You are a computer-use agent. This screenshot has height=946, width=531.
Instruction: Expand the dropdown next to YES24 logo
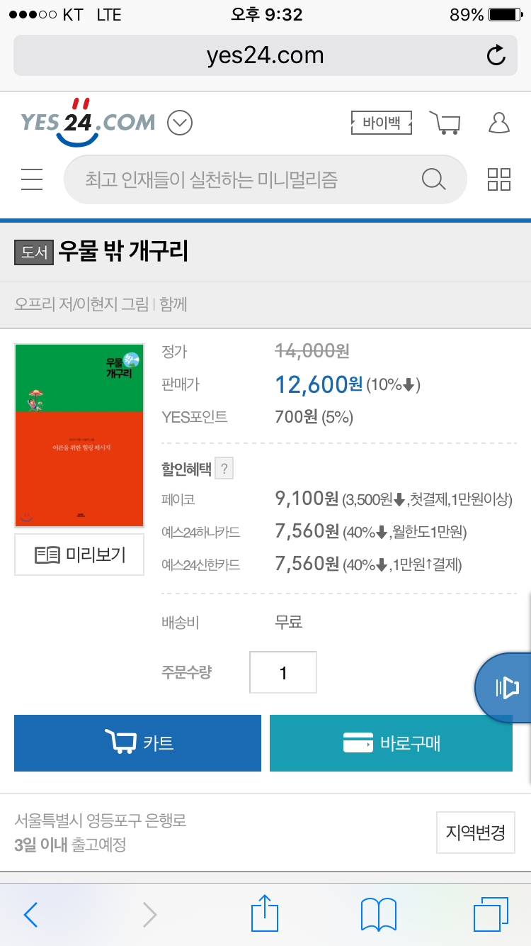pyautogui.click(x=180, y=123)
